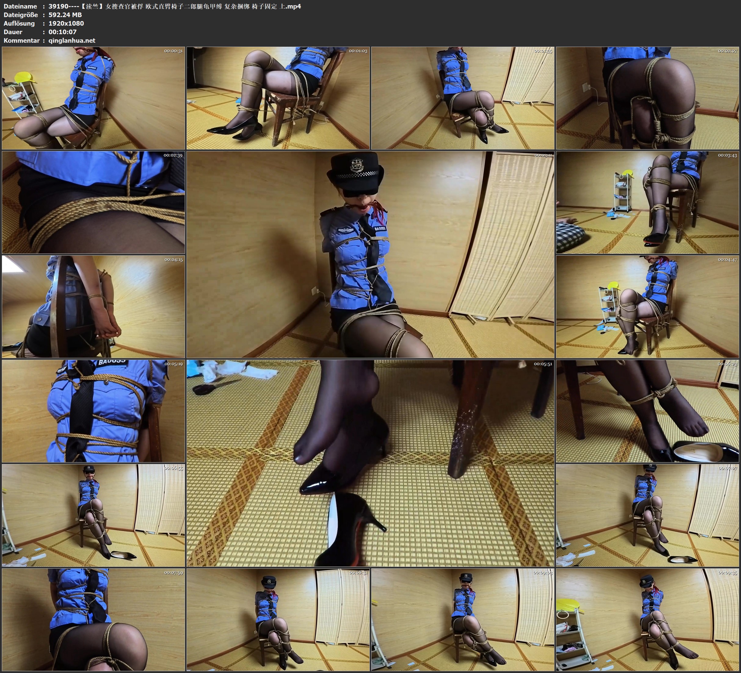The height and width of the screenshot is (673, 741).
Task: Open the thumbnail at 00:08:31
Action: coord(278,620)
